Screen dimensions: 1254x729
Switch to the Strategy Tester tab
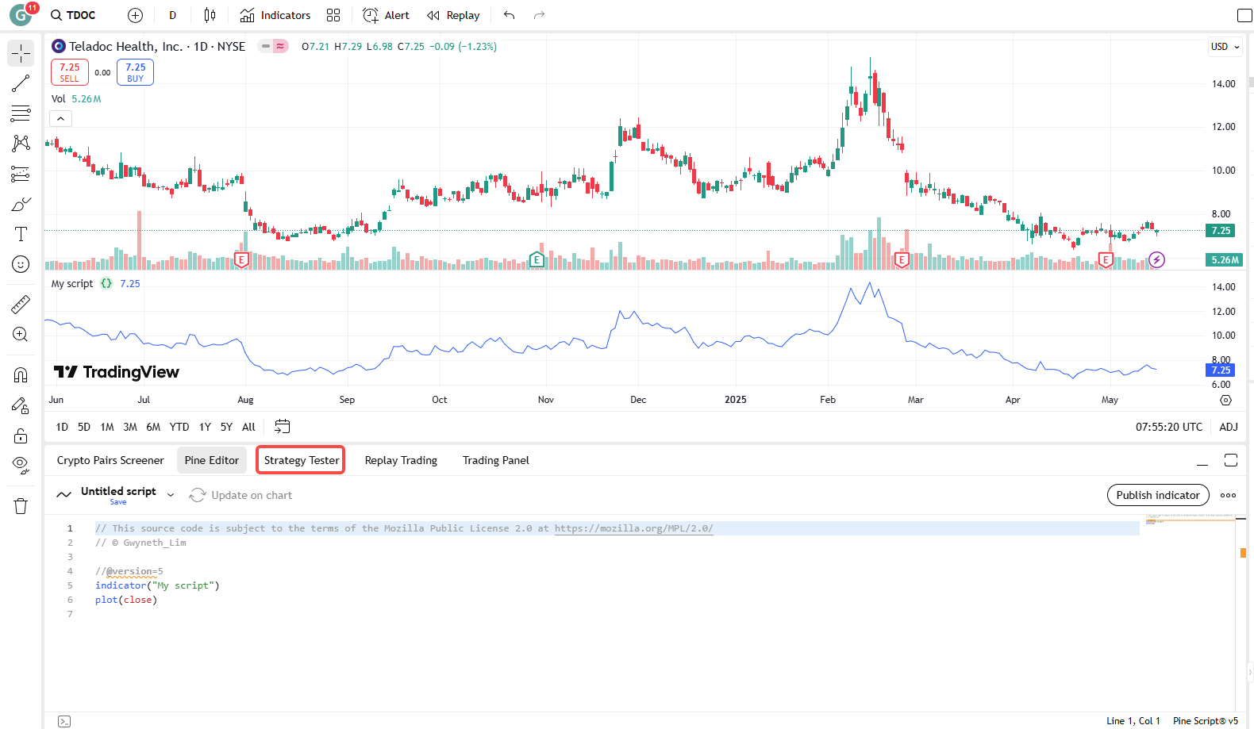pyautogui.click(x=301, y=460)
